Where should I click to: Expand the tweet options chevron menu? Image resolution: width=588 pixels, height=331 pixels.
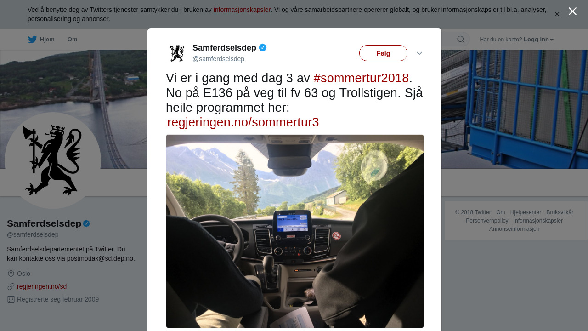pos(419,53)
